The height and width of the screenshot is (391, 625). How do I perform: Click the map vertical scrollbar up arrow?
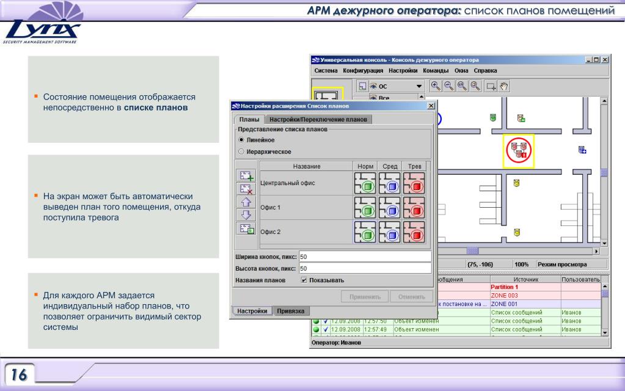[604, 101]
